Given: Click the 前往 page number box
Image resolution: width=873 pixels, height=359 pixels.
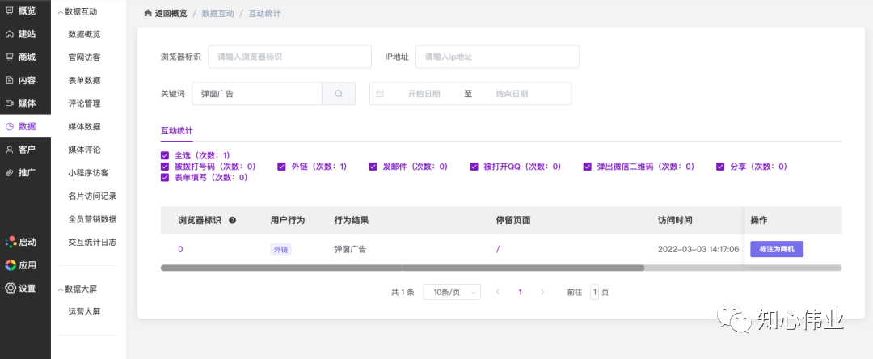Looking at the screenshot, I should click(595, 292).
